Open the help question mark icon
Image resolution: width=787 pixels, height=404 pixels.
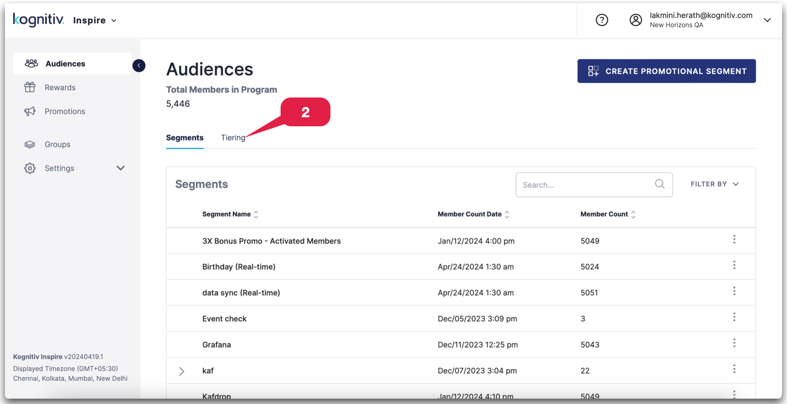click(602, 20)
